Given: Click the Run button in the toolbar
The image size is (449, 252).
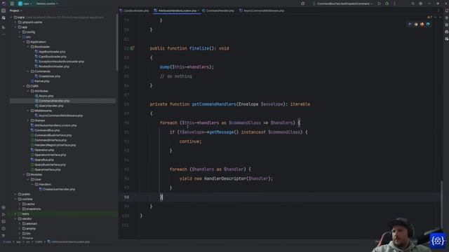Looking at the screenshot, I should (x=379, y=3).
